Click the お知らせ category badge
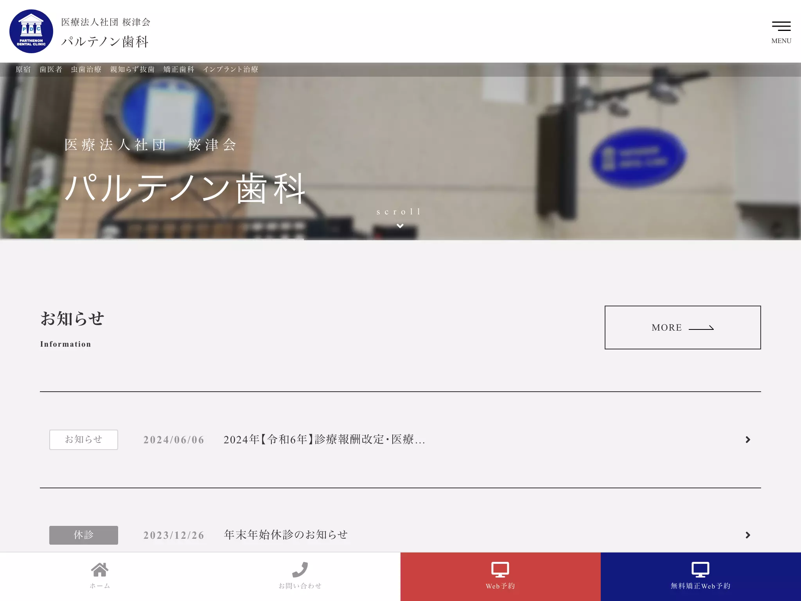The height and width of the screenshot is (601, 801). click(84, 440)
